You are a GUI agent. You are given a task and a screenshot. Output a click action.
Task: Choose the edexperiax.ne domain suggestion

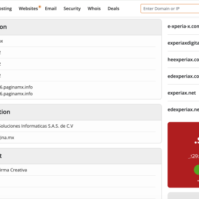(x=183, y=109)
